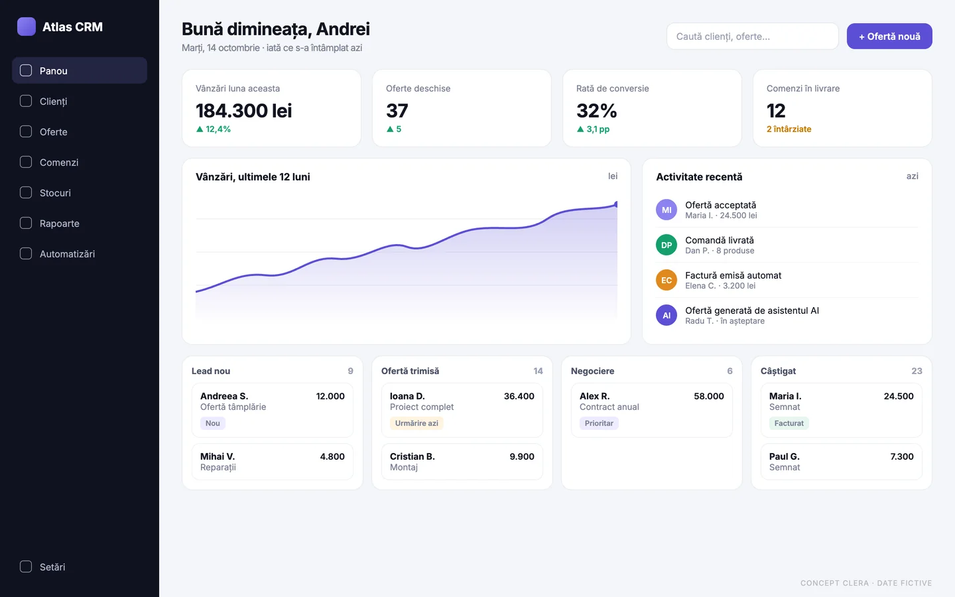Open Ioana D. Proiect complet card

(x=462, y=410)
